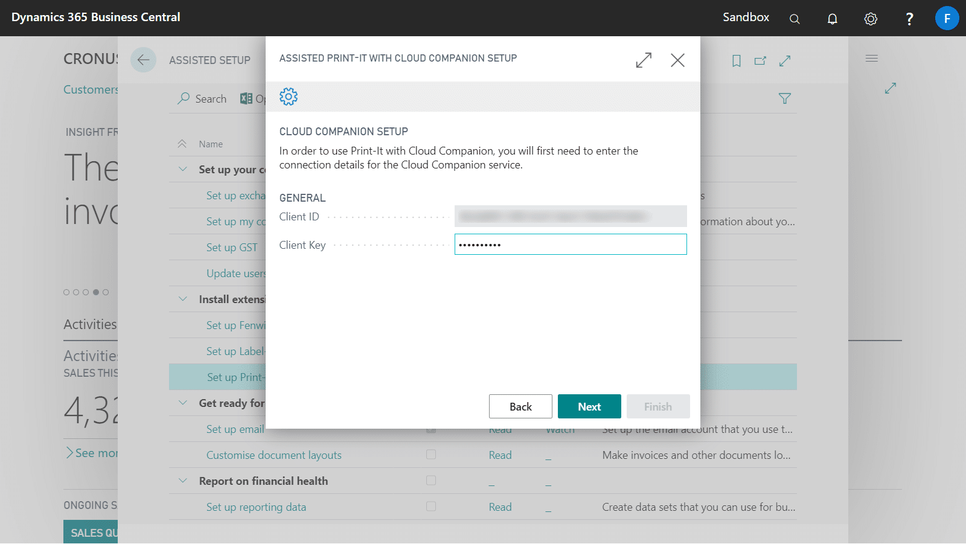Click the Client ID field
966x544 pixels.
[571, 216]
